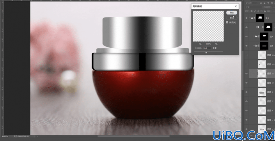Click the adjustment layer icon under 组 6
Image resolution: width=275 pixels, height=141 pixels.
257,27
